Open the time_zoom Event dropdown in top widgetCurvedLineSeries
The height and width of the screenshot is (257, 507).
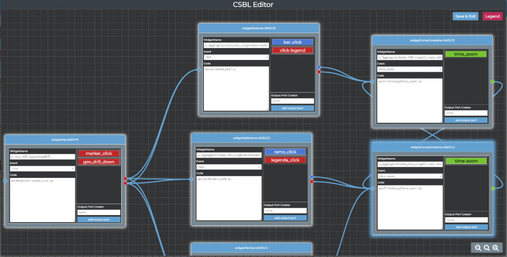409,69
